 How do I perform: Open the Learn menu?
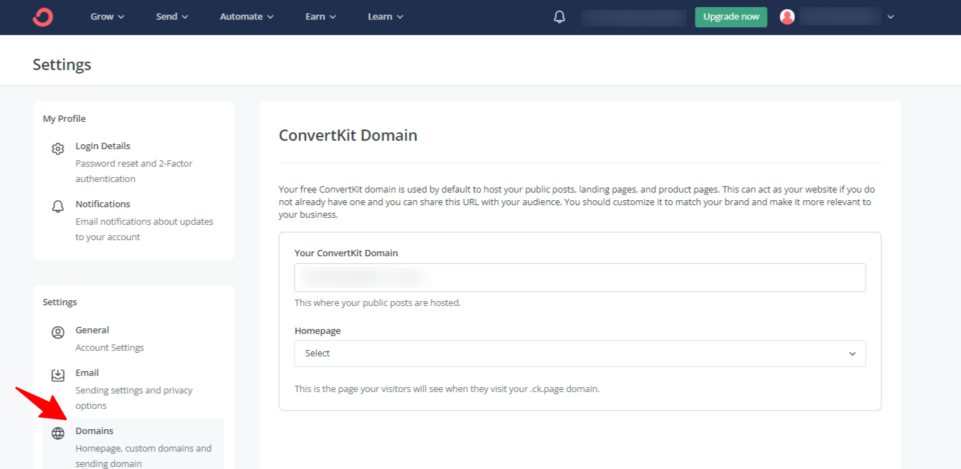(x=384, y=17)
